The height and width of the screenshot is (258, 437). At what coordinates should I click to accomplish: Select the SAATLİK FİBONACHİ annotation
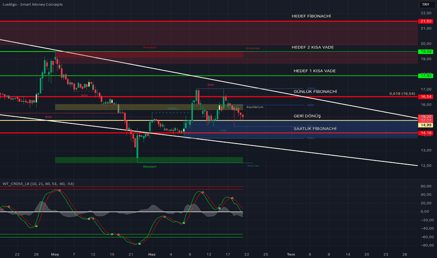[315, 129]
